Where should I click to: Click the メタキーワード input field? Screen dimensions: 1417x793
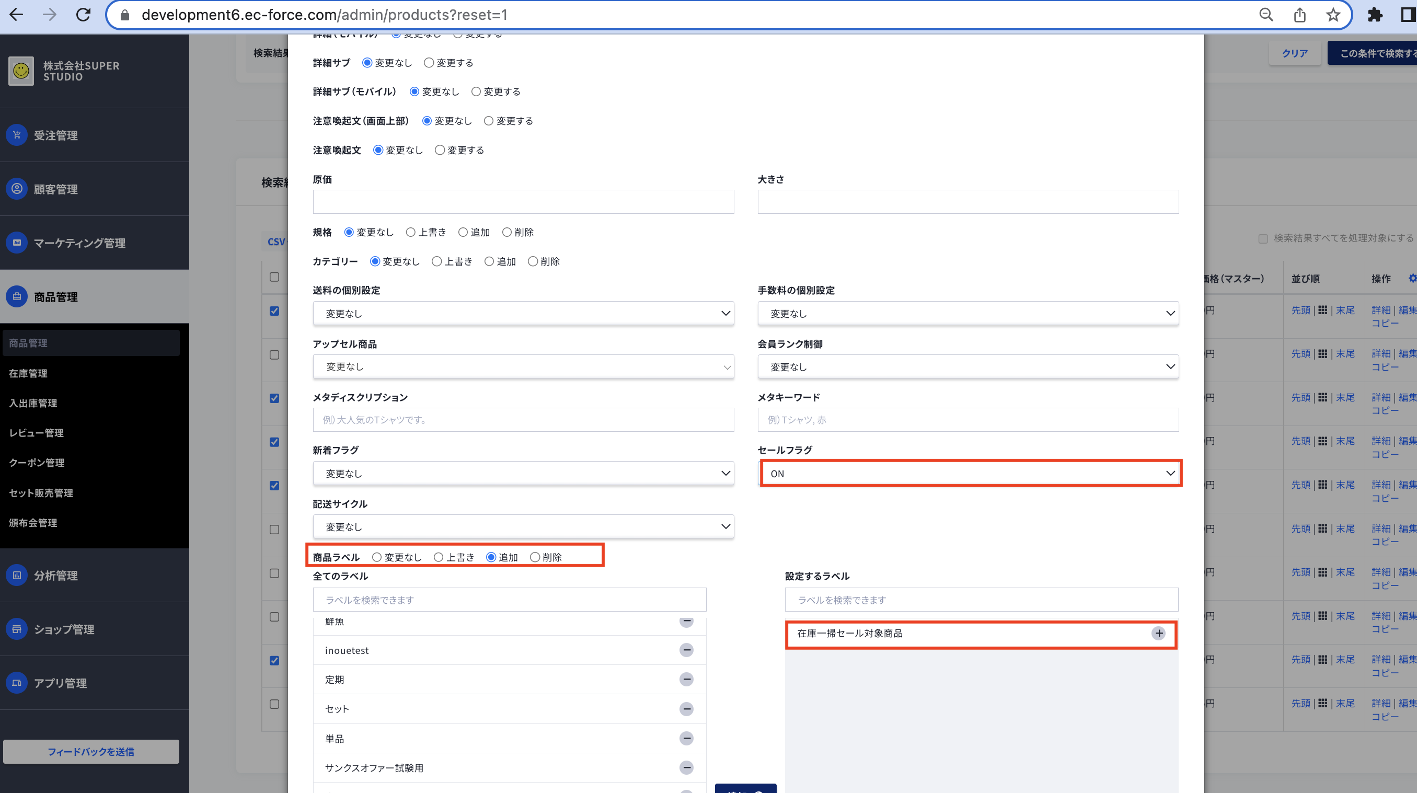[x=968, y=420]
